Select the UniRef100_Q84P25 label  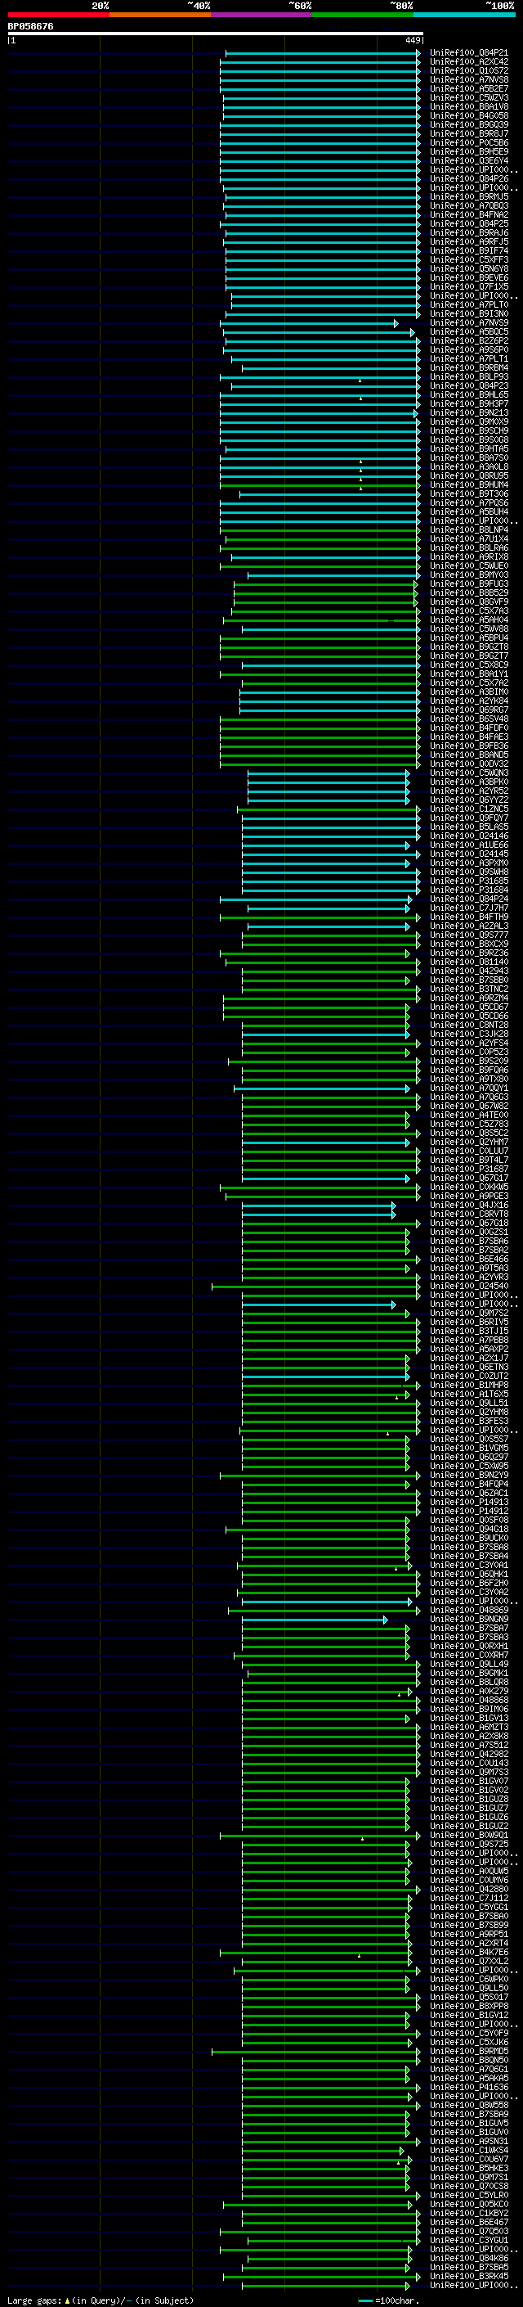click(x=469, y=224)
